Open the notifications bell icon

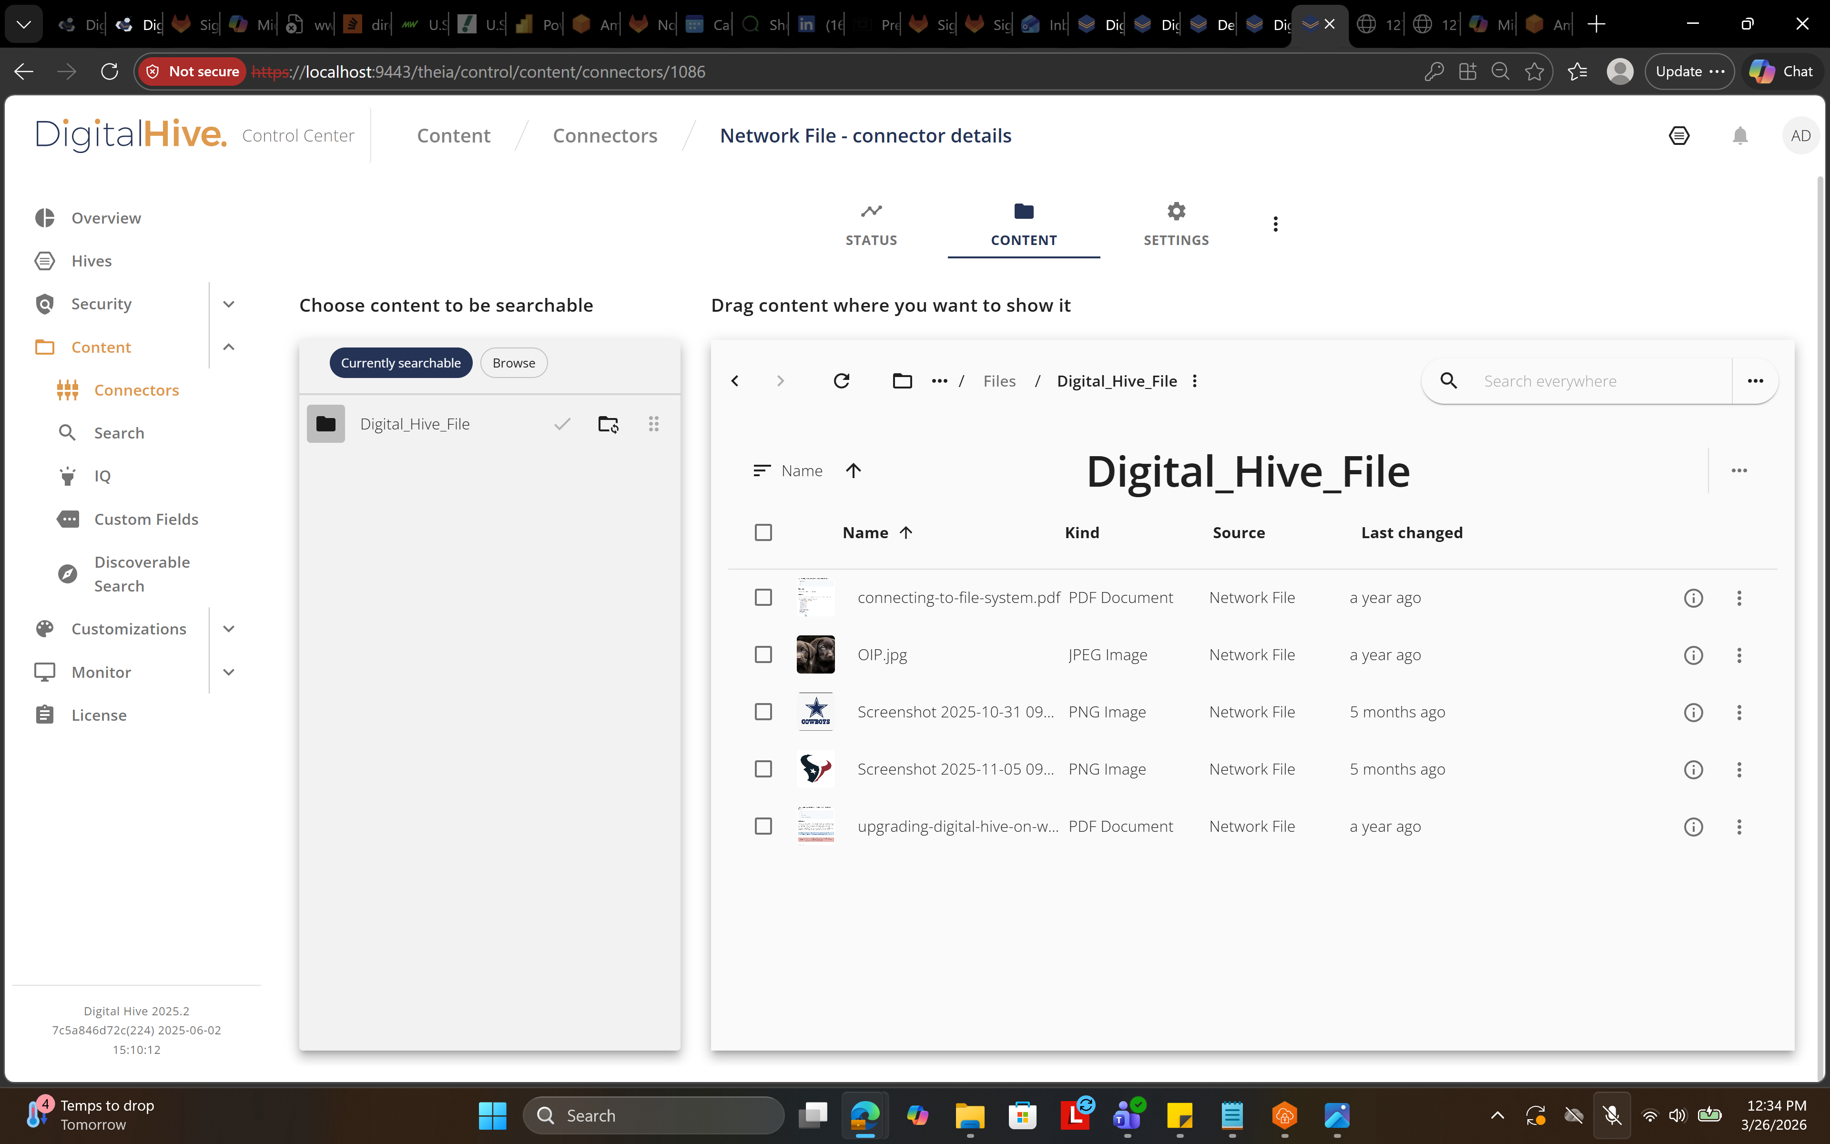(1740, 136)
